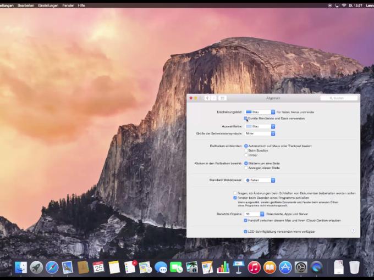
Task: Open the Calendar app showing 25
Action: click(98, 267)
